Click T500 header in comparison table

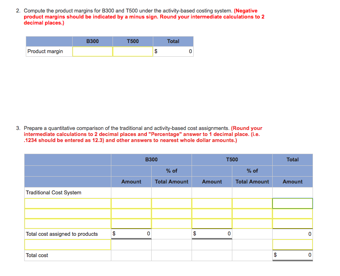pyautogui.click(x=232, y=160)
